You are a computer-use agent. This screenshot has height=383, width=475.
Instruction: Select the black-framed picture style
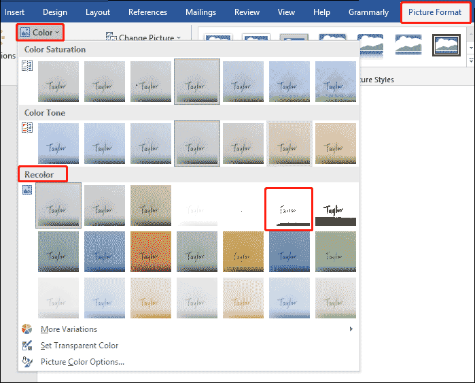(x=446, y=44)
